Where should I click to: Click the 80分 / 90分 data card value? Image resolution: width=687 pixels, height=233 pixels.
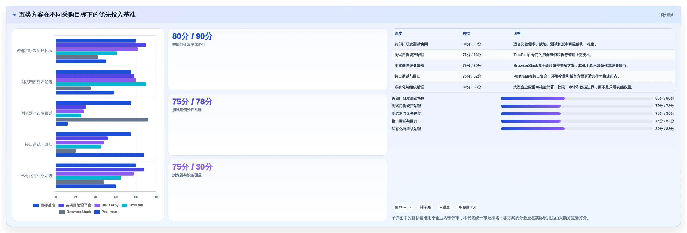point(192,36)
